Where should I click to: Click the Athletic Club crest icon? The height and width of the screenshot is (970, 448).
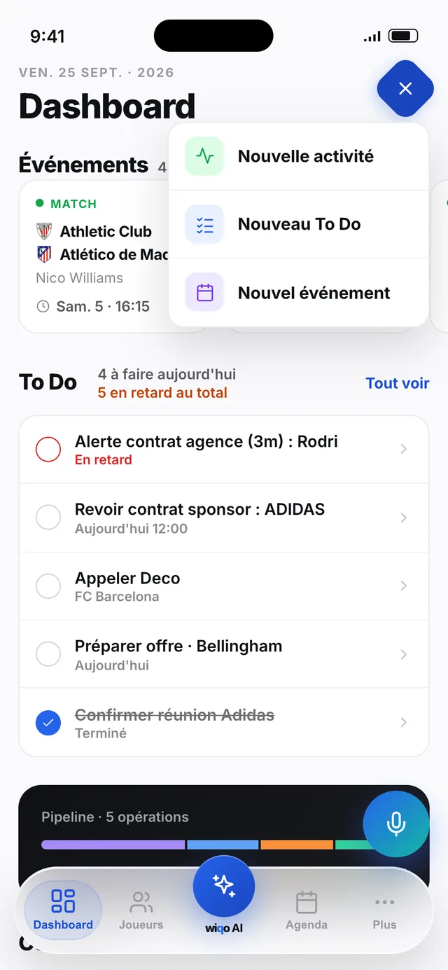pos(44,231)
